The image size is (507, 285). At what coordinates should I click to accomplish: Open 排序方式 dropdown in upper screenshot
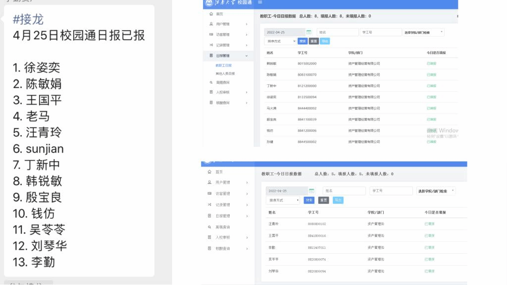click(x=280, y=41)
